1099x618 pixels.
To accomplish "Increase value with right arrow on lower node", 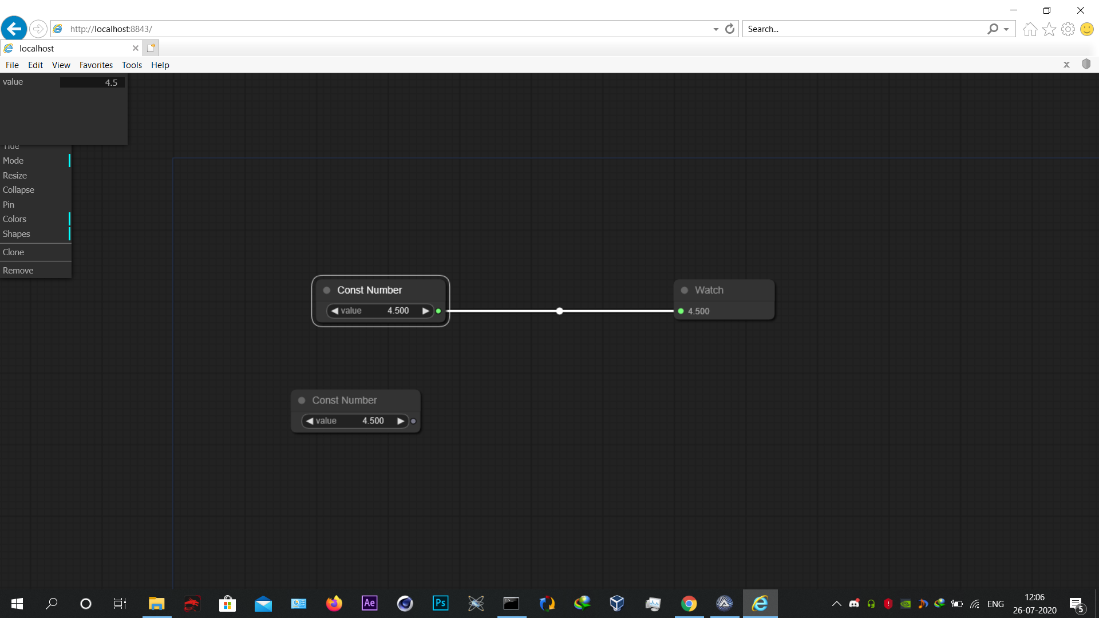I will pos(401,421).
